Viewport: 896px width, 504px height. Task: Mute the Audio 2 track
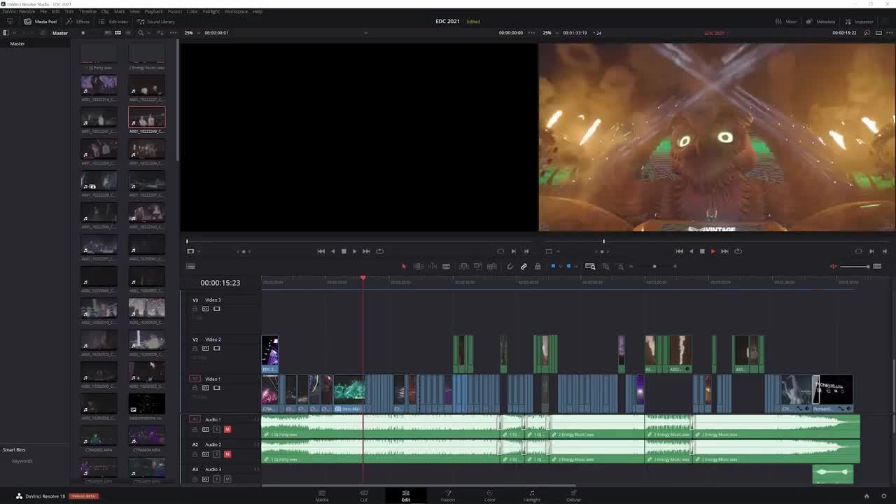pyautogui.click(x=227, y=454)
